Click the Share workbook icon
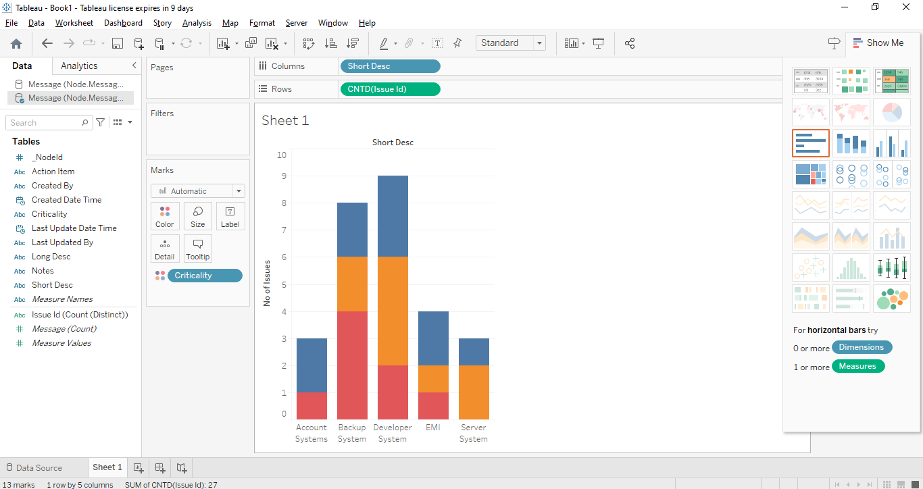The image size is (923, 489). (x=630, y=43)
